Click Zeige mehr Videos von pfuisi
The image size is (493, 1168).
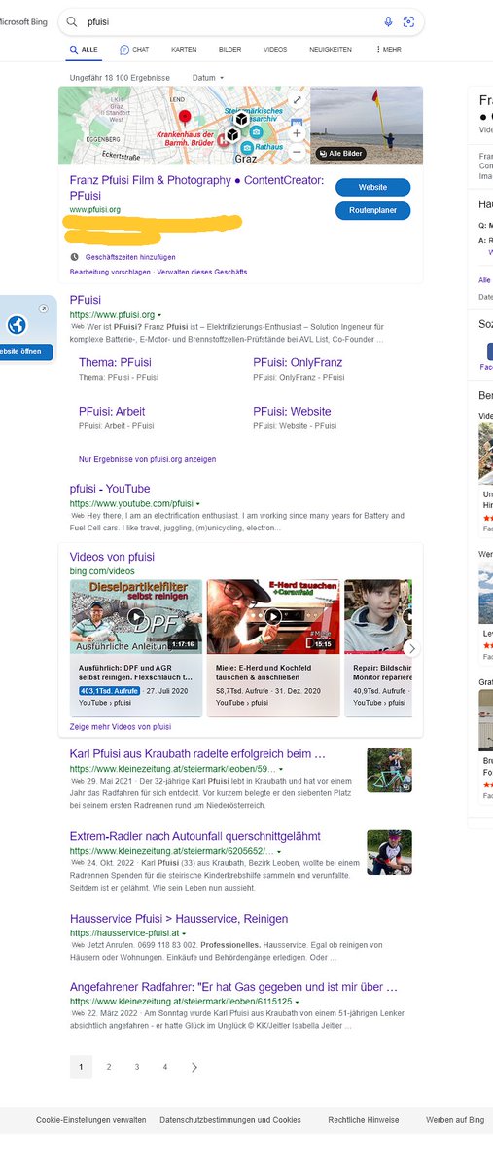tap(121, 726)
